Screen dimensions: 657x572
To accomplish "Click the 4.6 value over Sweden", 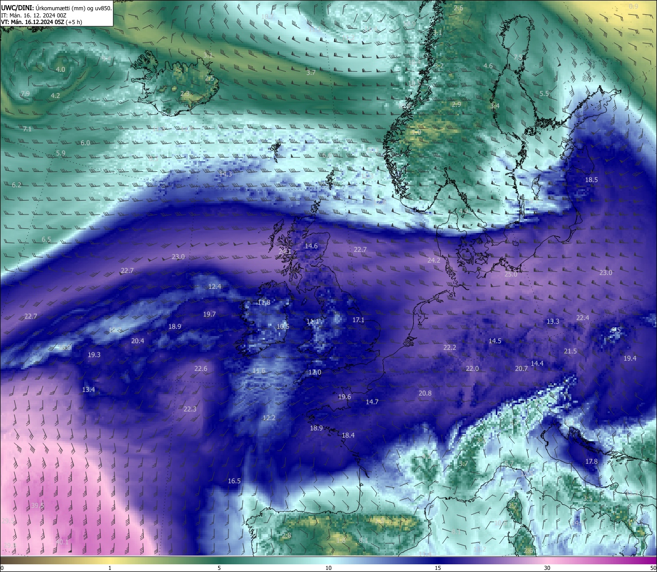I will click(x=488, y=66).
